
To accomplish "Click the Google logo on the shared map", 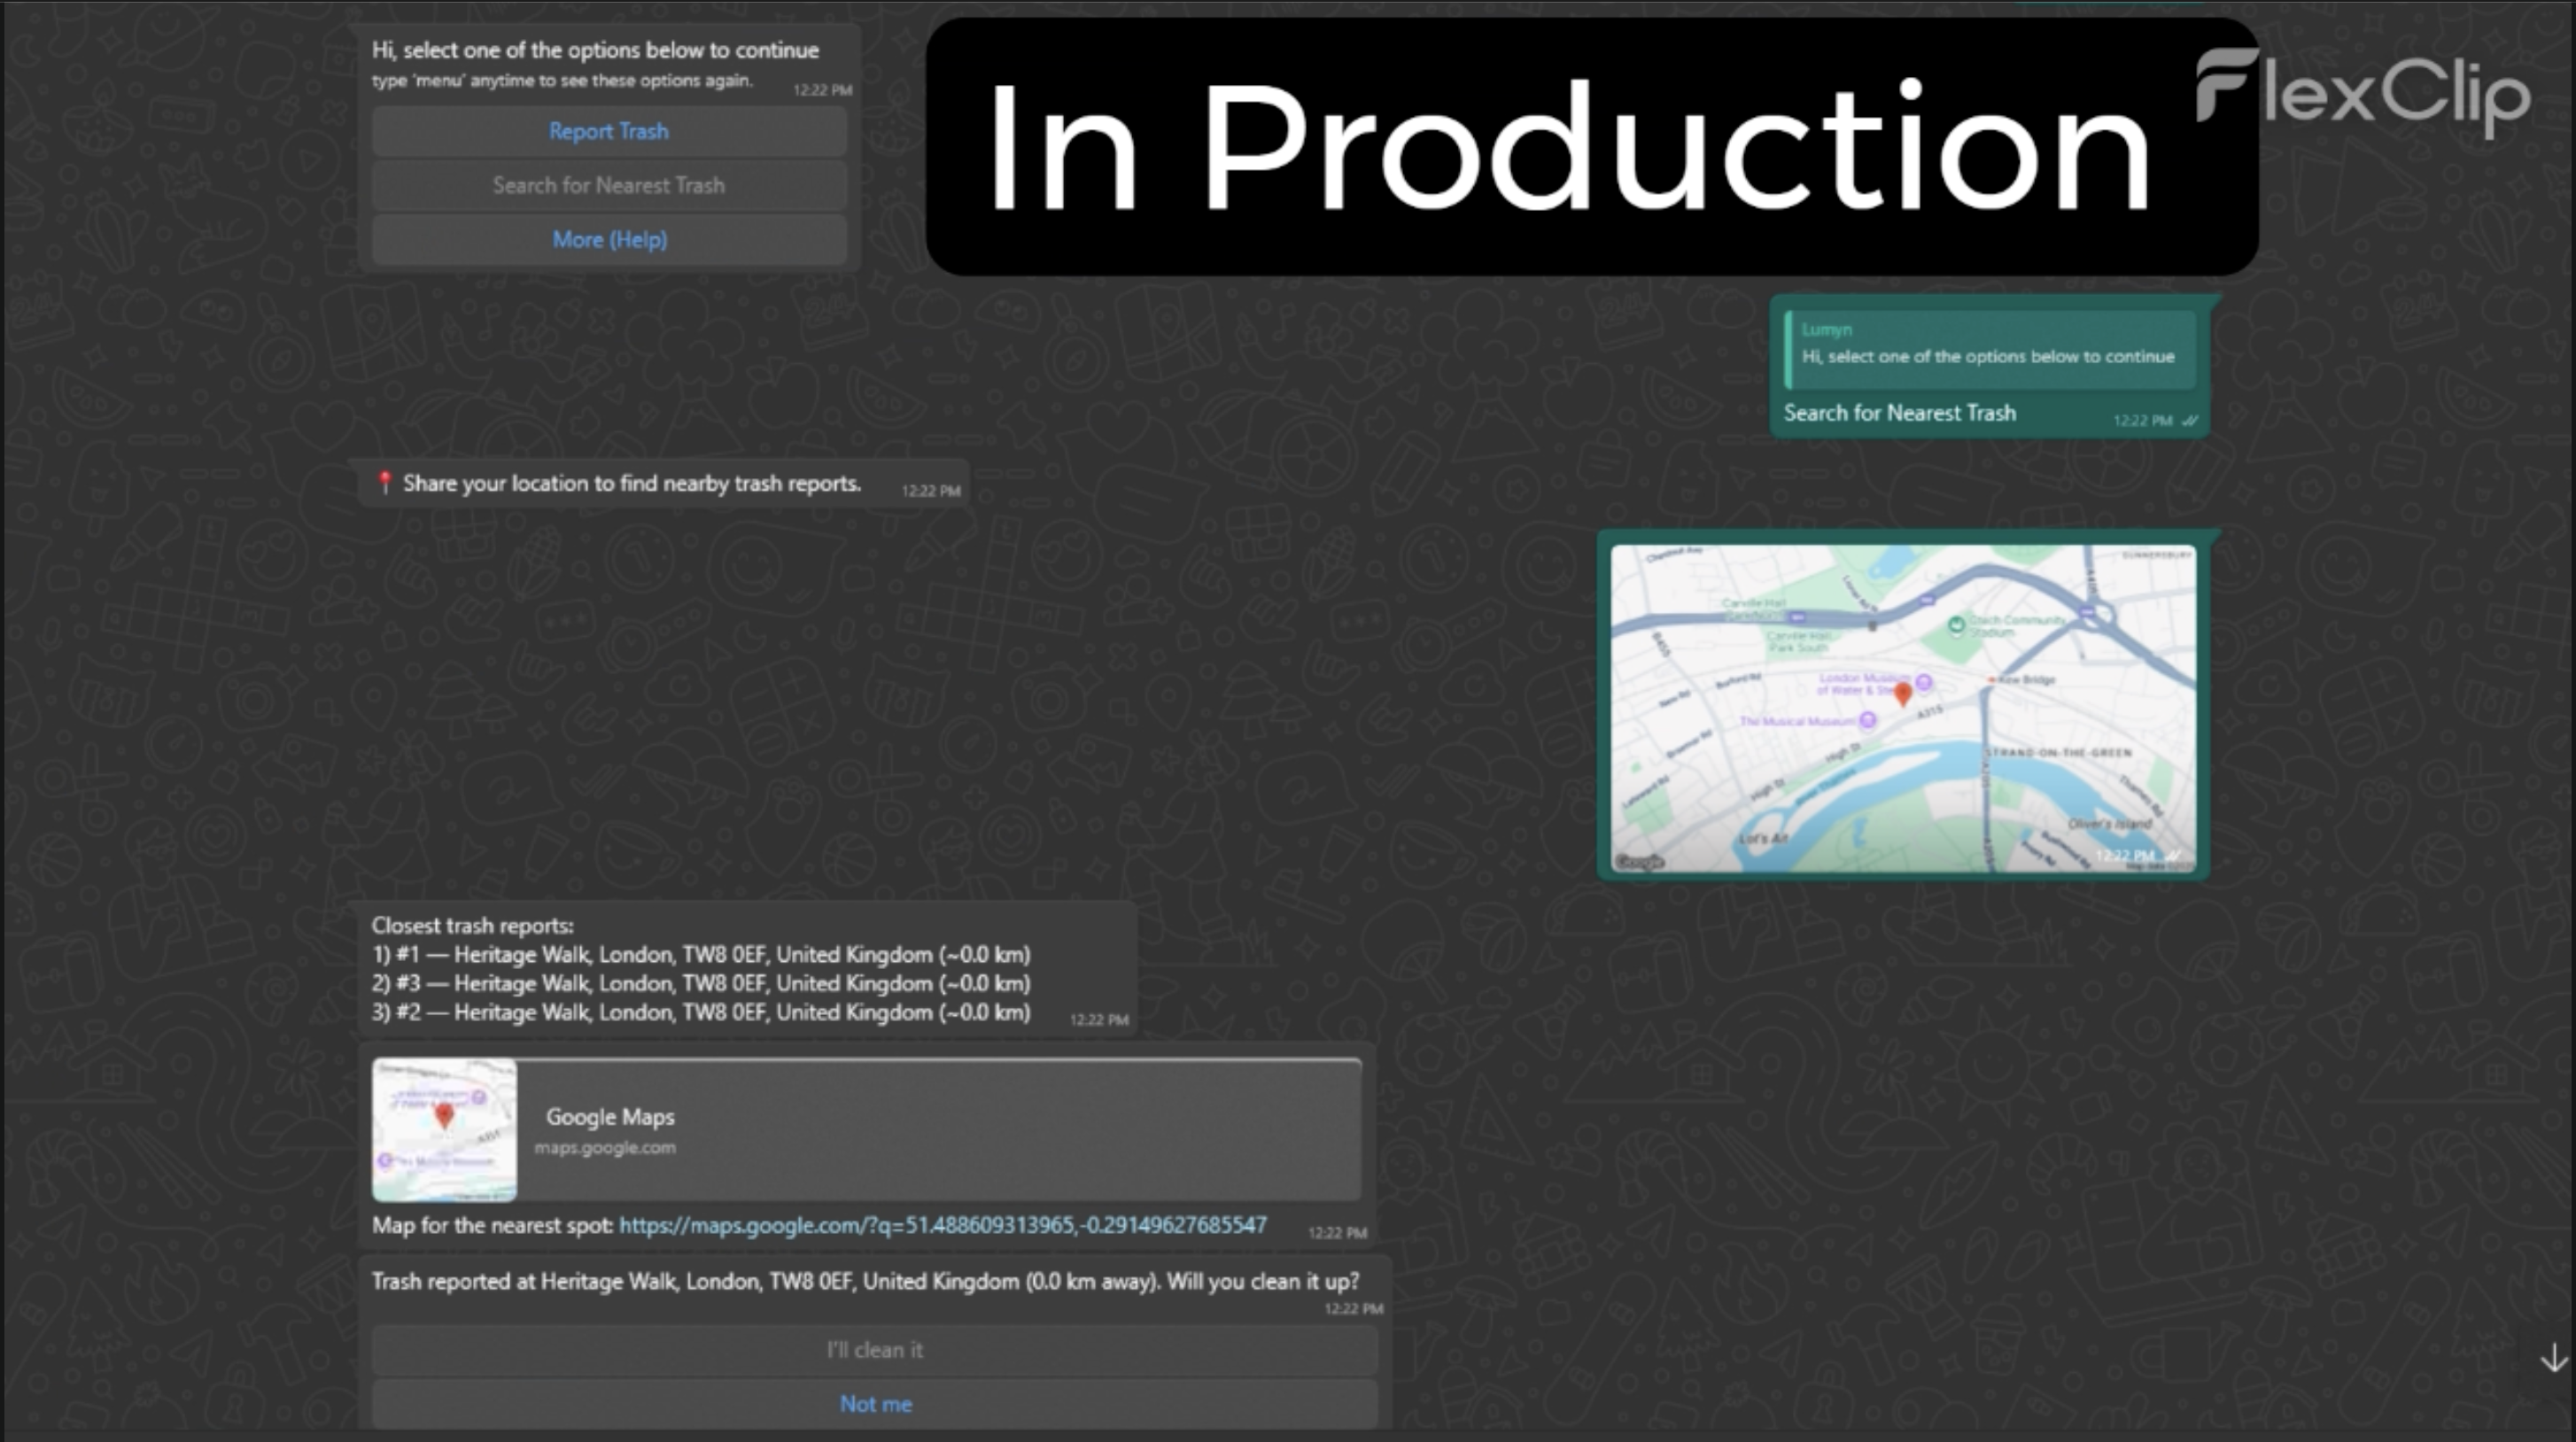I will tap(1640, 862).
